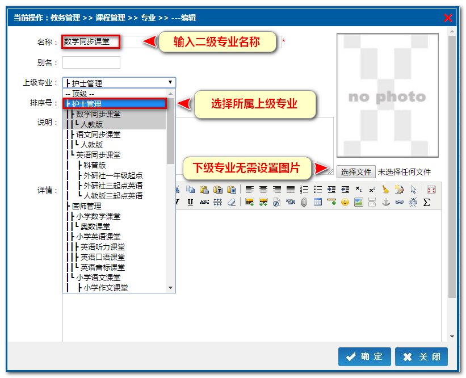Click the 别名 input field
This screenshot has height=378, width=466.
91,62
